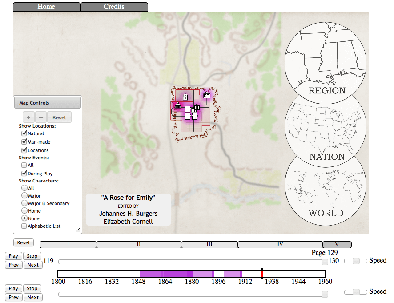The width and height of the screenshot is (394, 303).
Task: Zoom in with the plus button
Action: (x=28, y=117)
